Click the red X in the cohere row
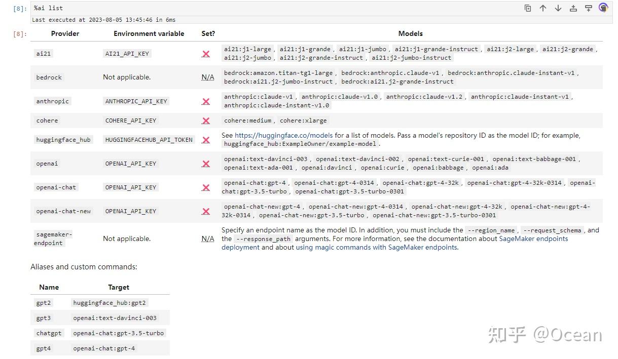The height and width of the screenshot is (359, 618). (206, 121)
